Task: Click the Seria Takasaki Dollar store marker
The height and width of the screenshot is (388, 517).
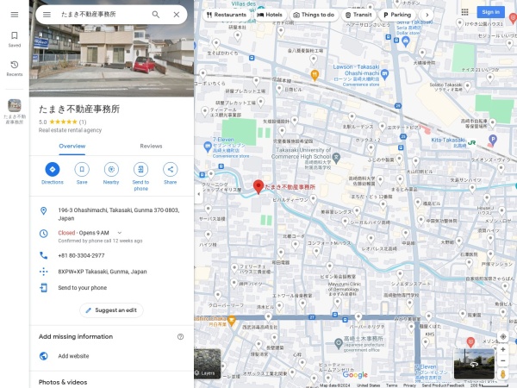Action: coord(406,41)
